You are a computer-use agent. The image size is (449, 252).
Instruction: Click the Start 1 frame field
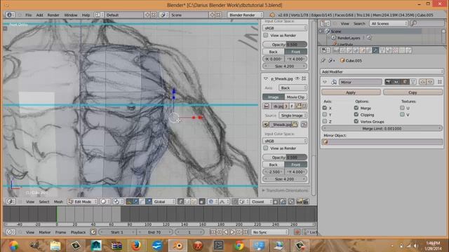click(117, 232)
